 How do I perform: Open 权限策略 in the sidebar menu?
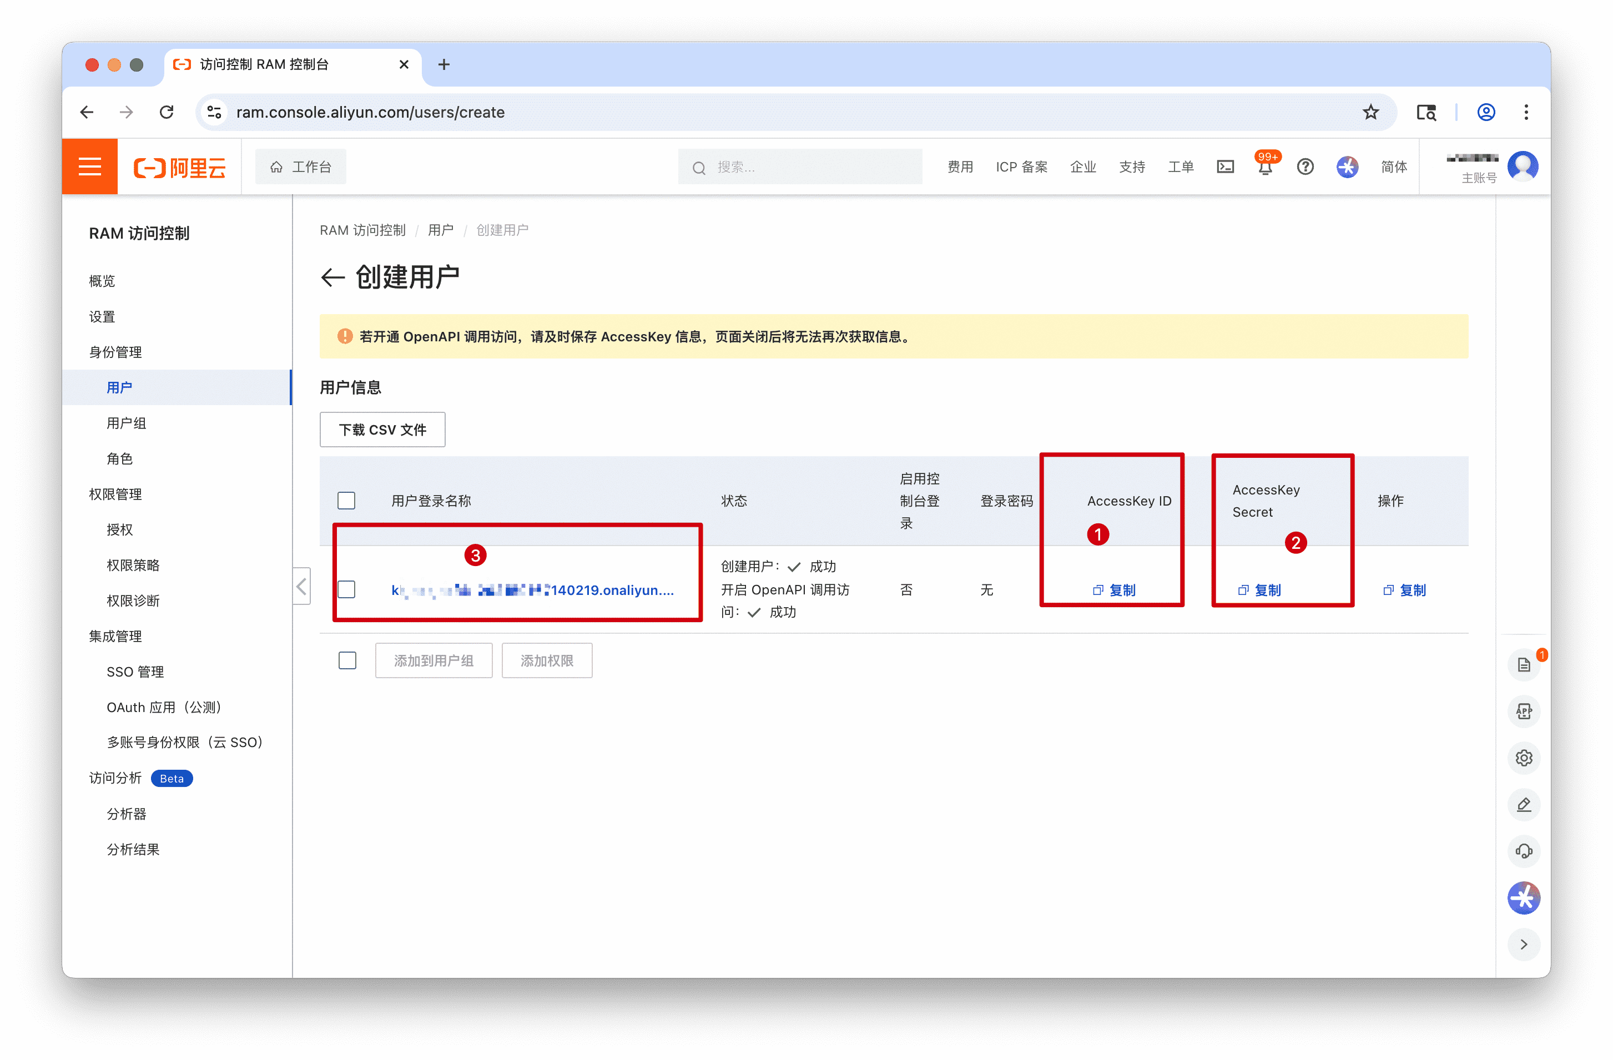[133, 566]
